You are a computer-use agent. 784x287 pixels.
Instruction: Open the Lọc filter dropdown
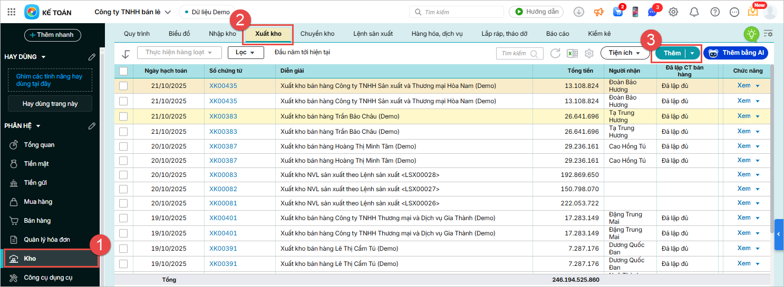245,53
